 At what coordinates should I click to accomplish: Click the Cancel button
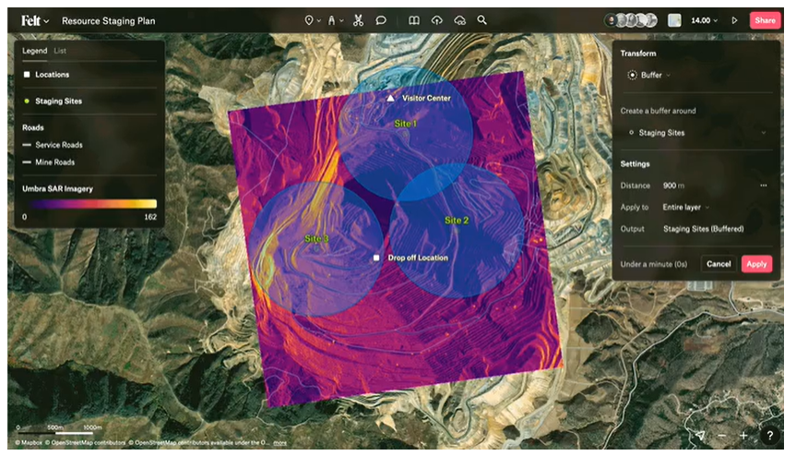point(719,264)
